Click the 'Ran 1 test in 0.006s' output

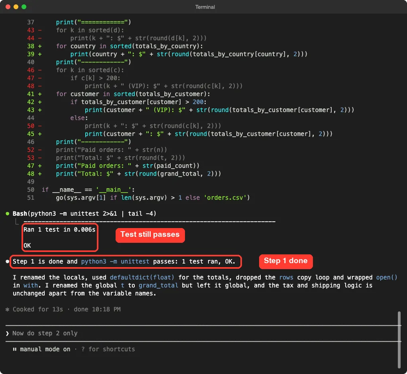point(59,229)
